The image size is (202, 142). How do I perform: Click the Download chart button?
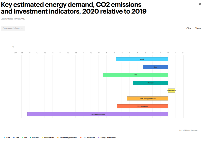[13, 28]
